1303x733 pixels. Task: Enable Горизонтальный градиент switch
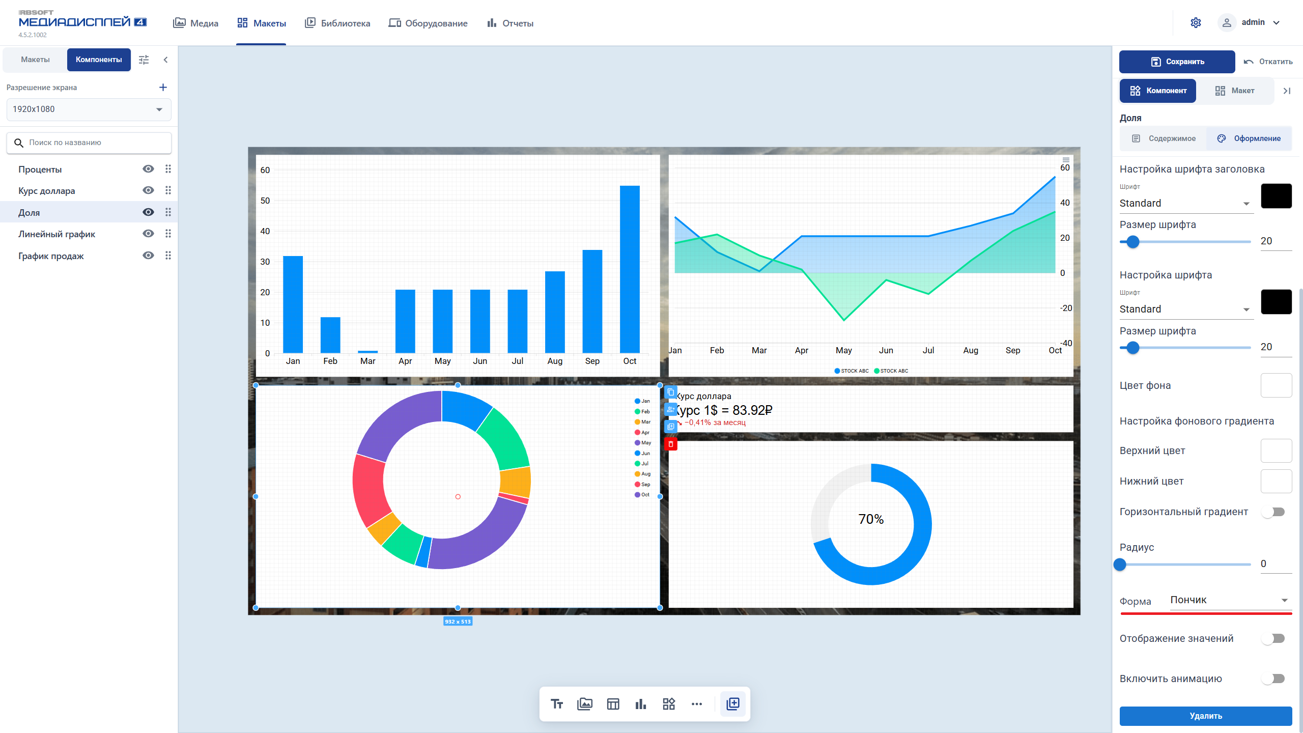pos(1273,512)
